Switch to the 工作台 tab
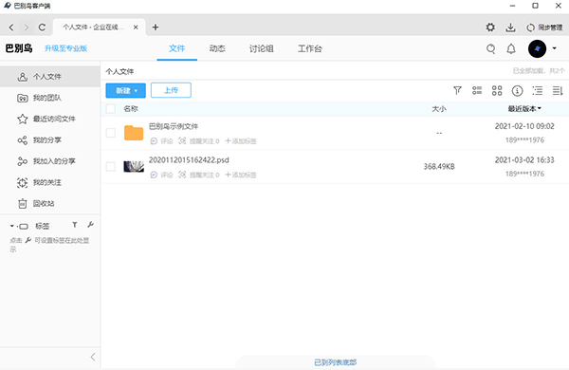This screenshot has width=569, height=370. 310,48
